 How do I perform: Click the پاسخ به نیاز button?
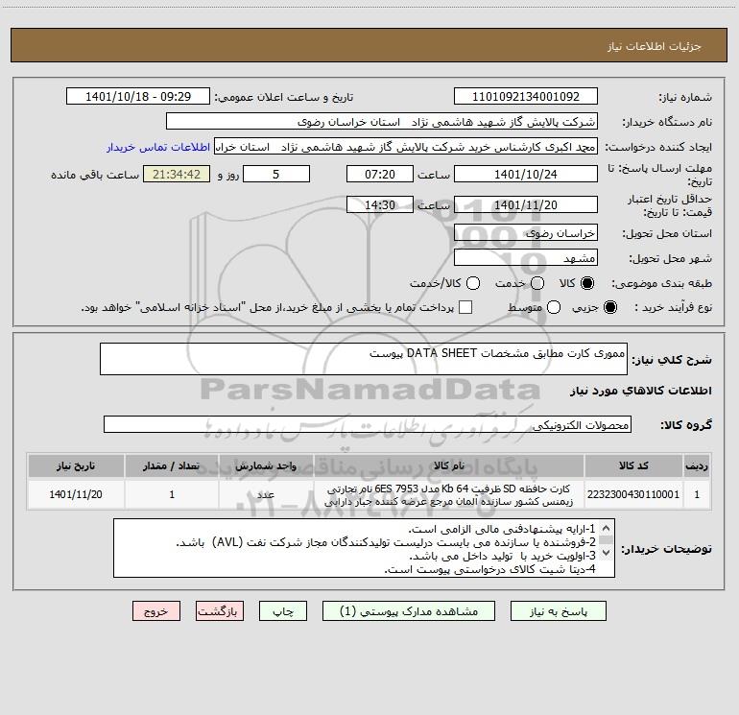tap(558, 611)
